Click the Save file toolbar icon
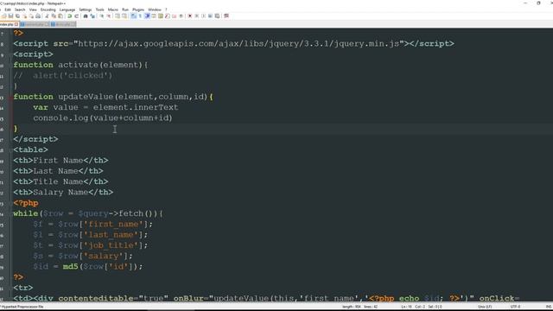 pyautogui.click(x=10, y=16)
